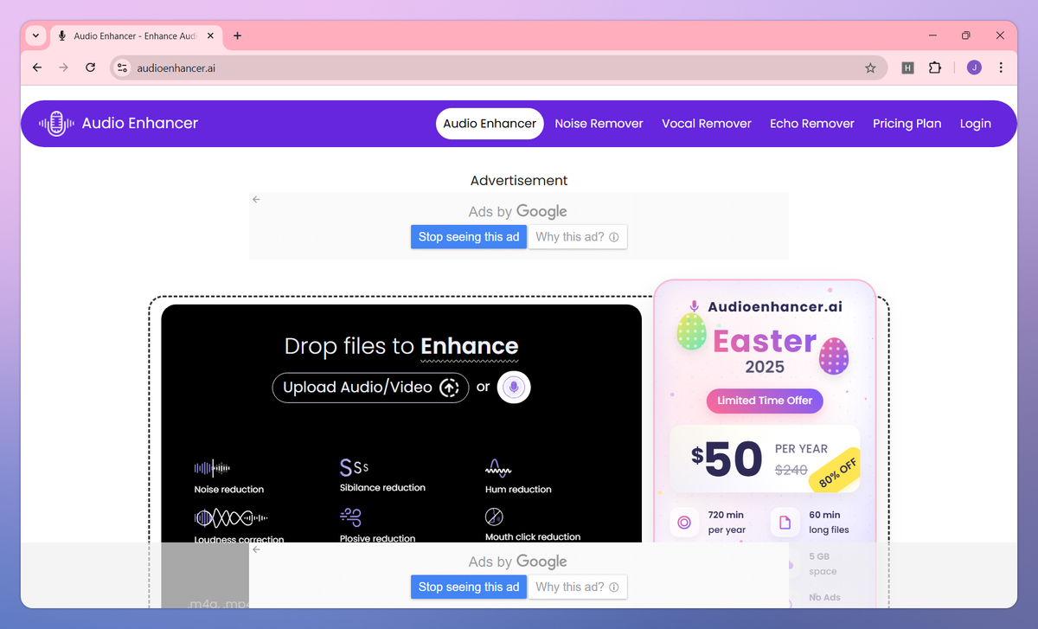Open the tab search dropdown arrow
The image size is (1038, 629).
(35, 35)
